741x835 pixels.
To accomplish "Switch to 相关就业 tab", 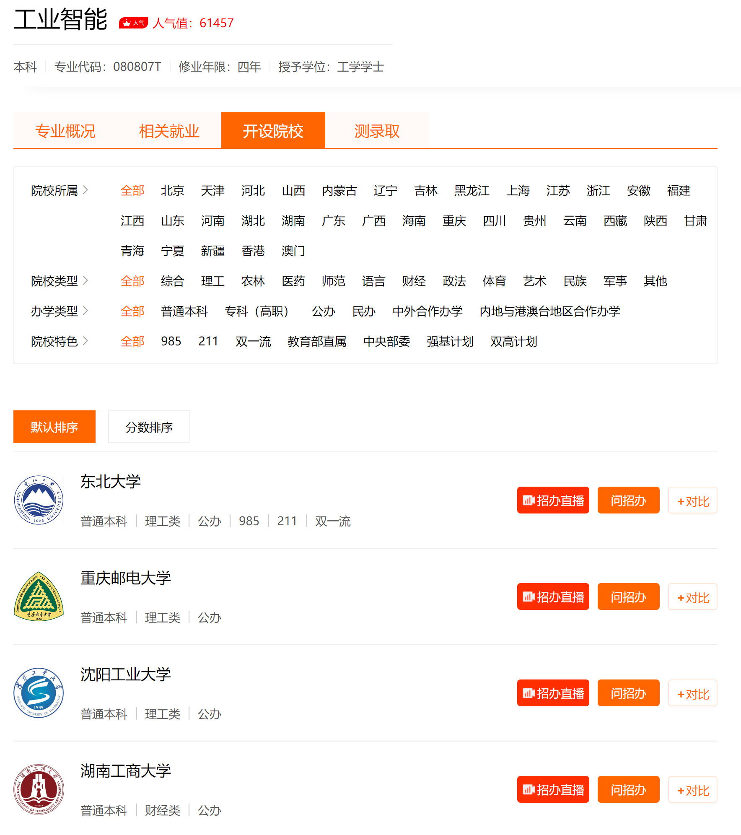I will tap(169, 131).
